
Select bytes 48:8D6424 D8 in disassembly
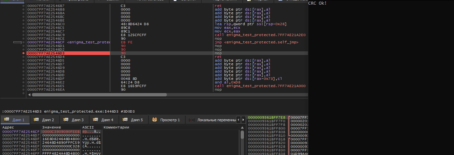pyautogui.click(x=134, y=24)
